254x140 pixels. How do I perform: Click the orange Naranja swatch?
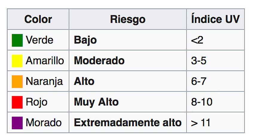pyautogui.click(x=17, y=82)
